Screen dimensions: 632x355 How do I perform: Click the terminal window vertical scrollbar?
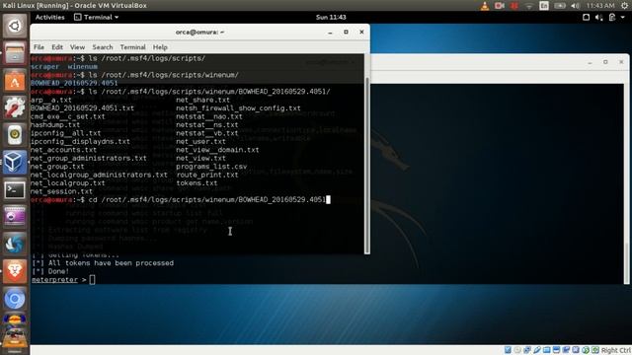pos(366,165)
